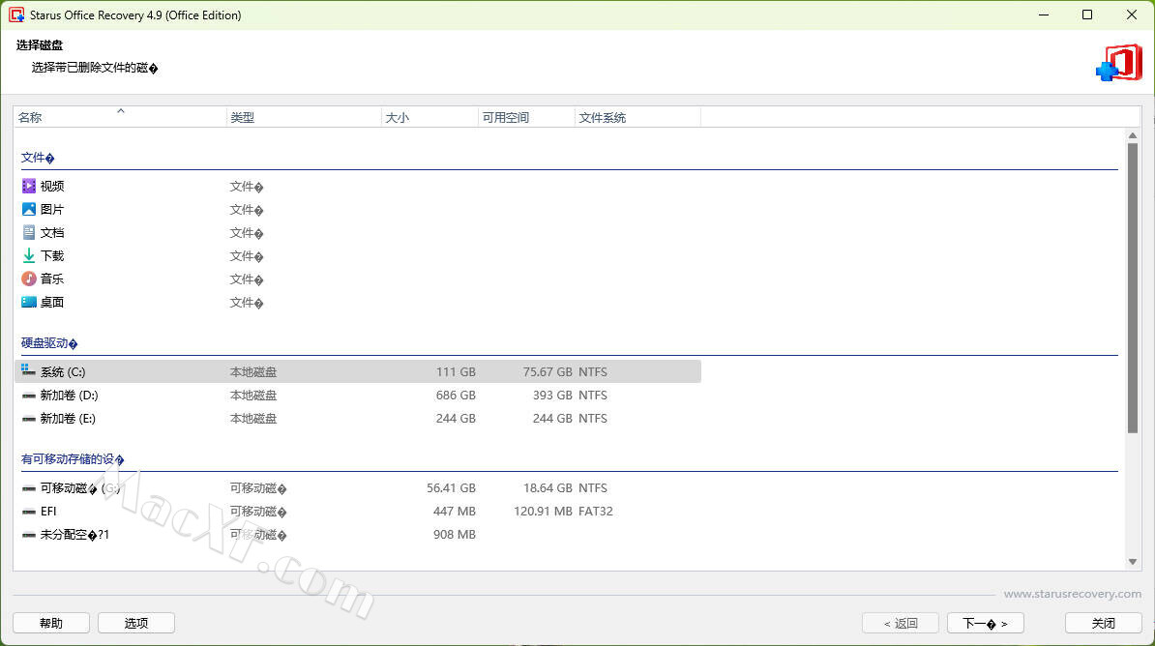Click the 75.67 GB free space value
Viewport: 1155px width, 646px height.
548,372
